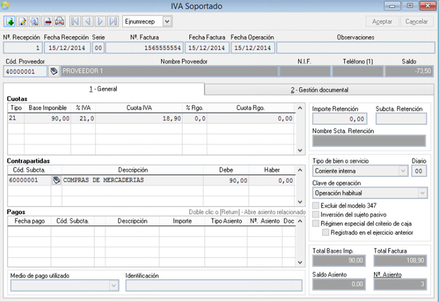
Task: Open Medio de pago utilizado dropdown
Action: 114,286
